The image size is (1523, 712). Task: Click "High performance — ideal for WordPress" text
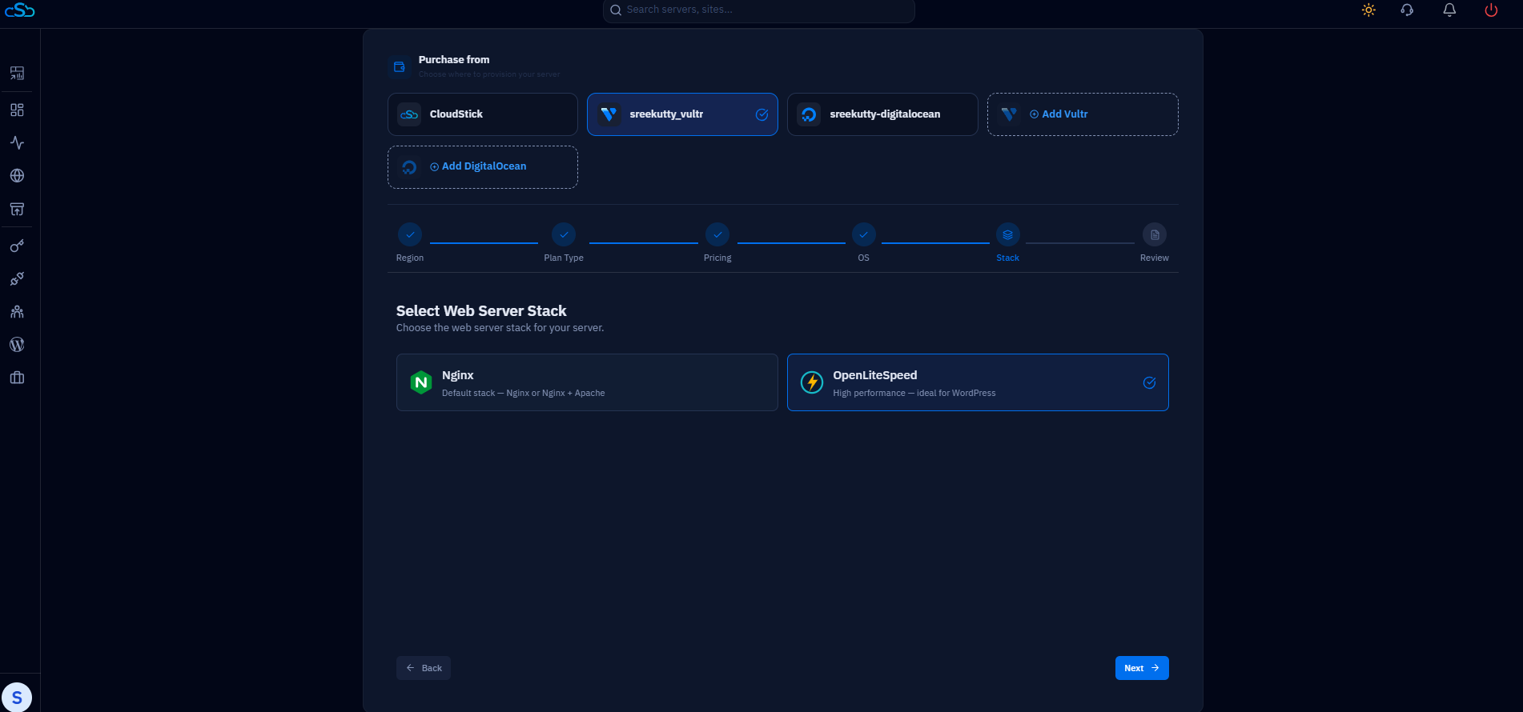pos(914,394)
